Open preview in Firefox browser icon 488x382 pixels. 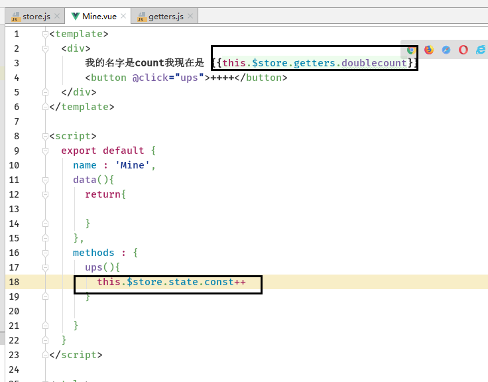click(x=429, y=50)
